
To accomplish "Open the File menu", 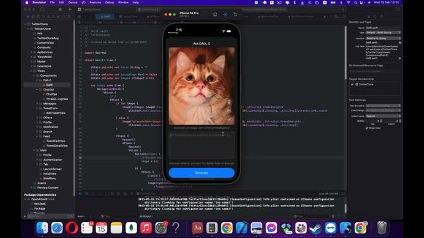I will coord(52,3).
